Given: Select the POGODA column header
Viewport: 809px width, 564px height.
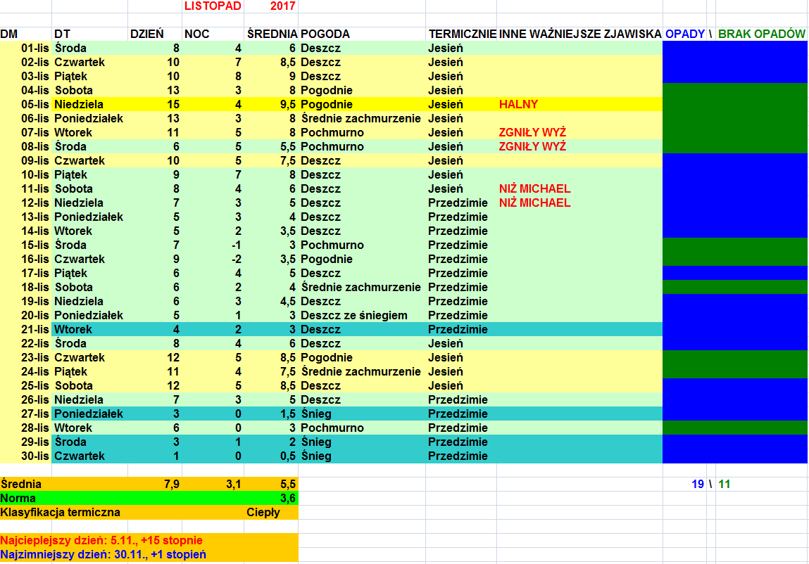Looking at the screenshot, I should (325, 34).
